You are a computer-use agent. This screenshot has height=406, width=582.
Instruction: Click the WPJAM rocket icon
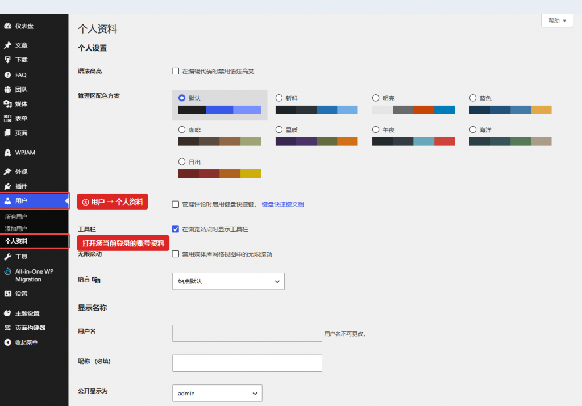pos(7,152)
